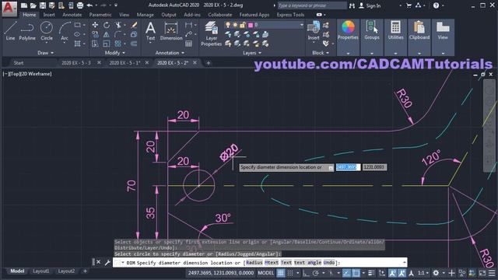Toggle polar tracking in status bar

pos(315,273)
